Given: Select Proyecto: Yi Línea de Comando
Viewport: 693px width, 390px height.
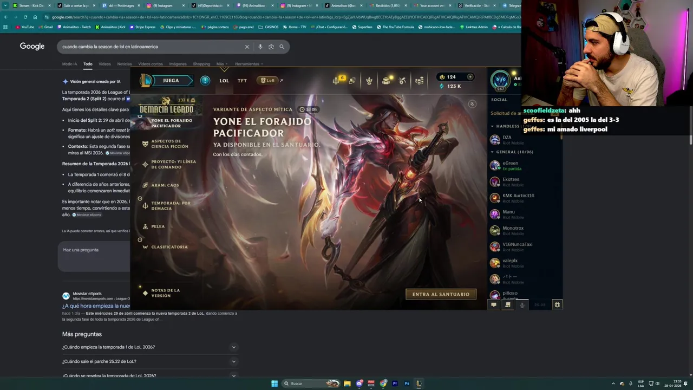Looking at the screenshot, I should click(169, 164).
